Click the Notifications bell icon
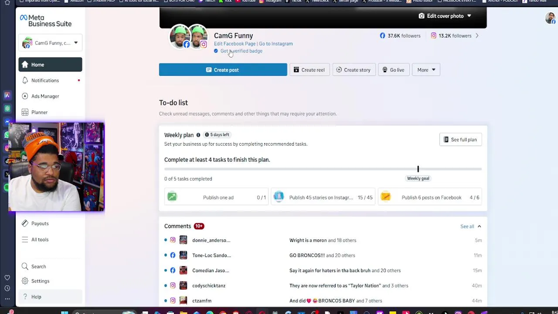The image size is (558, 314). pos(25,80)
